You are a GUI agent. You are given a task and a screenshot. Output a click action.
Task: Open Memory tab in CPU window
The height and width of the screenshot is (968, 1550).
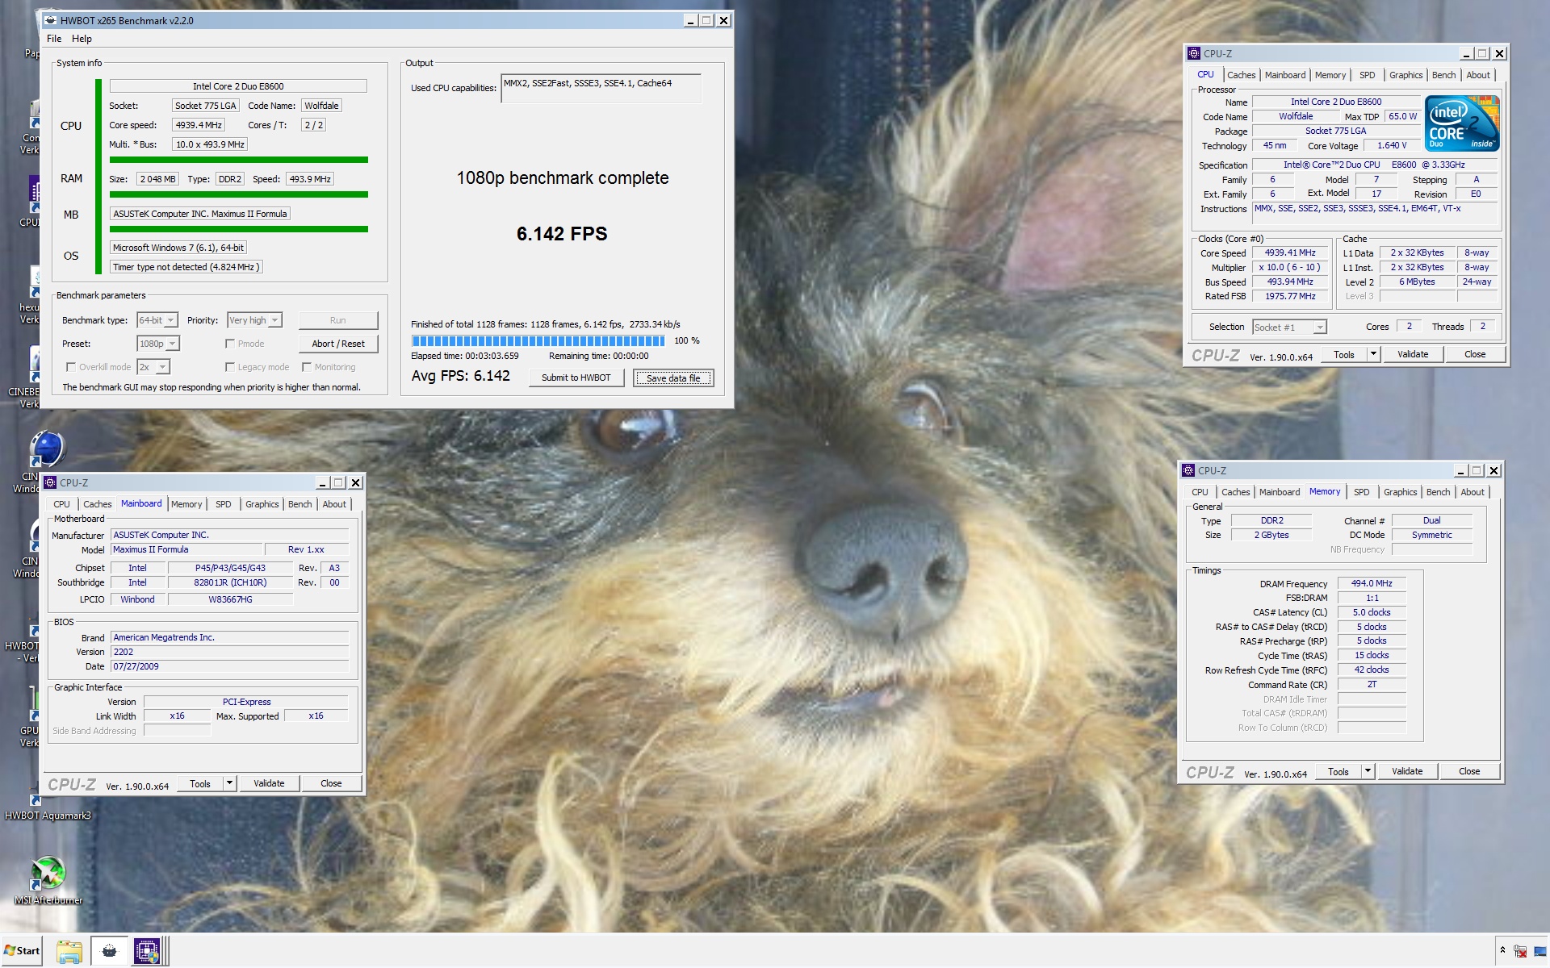pos(1330,75)
